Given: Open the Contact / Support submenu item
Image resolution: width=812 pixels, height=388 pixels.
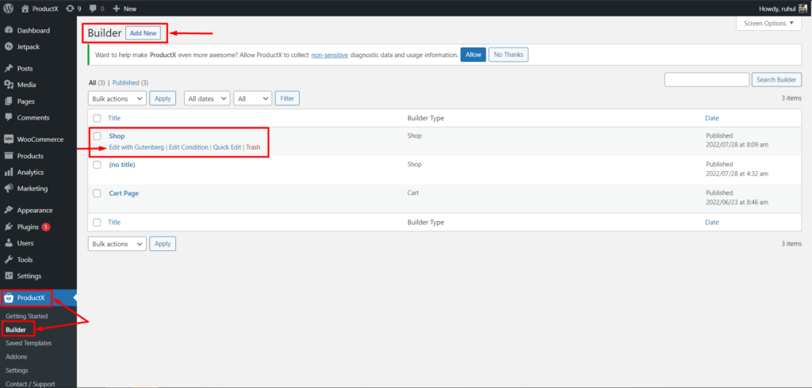Looking at the screenshot, I should [x=30, y=384].
